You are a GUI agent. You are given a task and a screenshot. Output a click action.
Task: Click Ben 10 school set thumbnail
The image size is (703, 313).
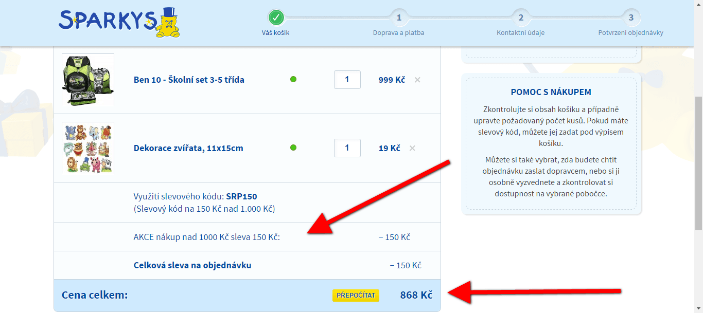click(x=88, y=80)
